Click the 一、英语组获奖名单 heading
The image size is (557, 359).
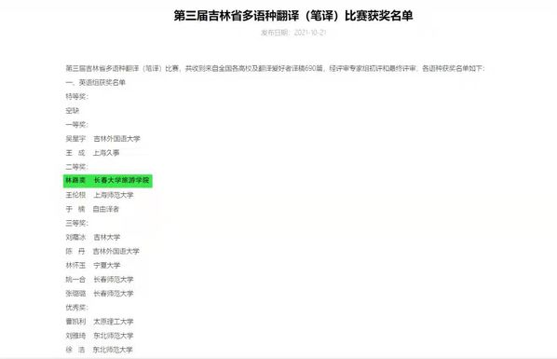pos(96,83)
